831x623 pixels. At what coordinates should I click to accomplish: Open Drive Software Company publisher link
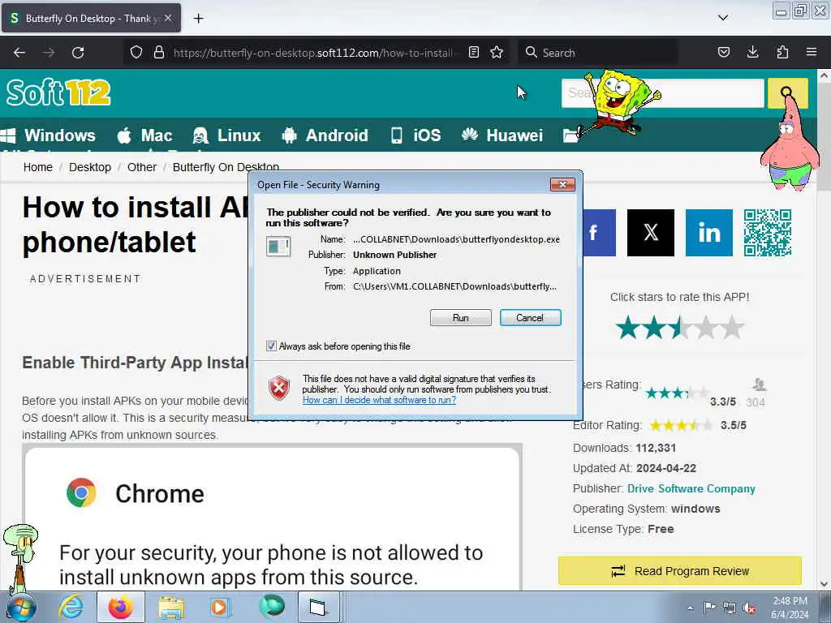[x=691, y=488]
